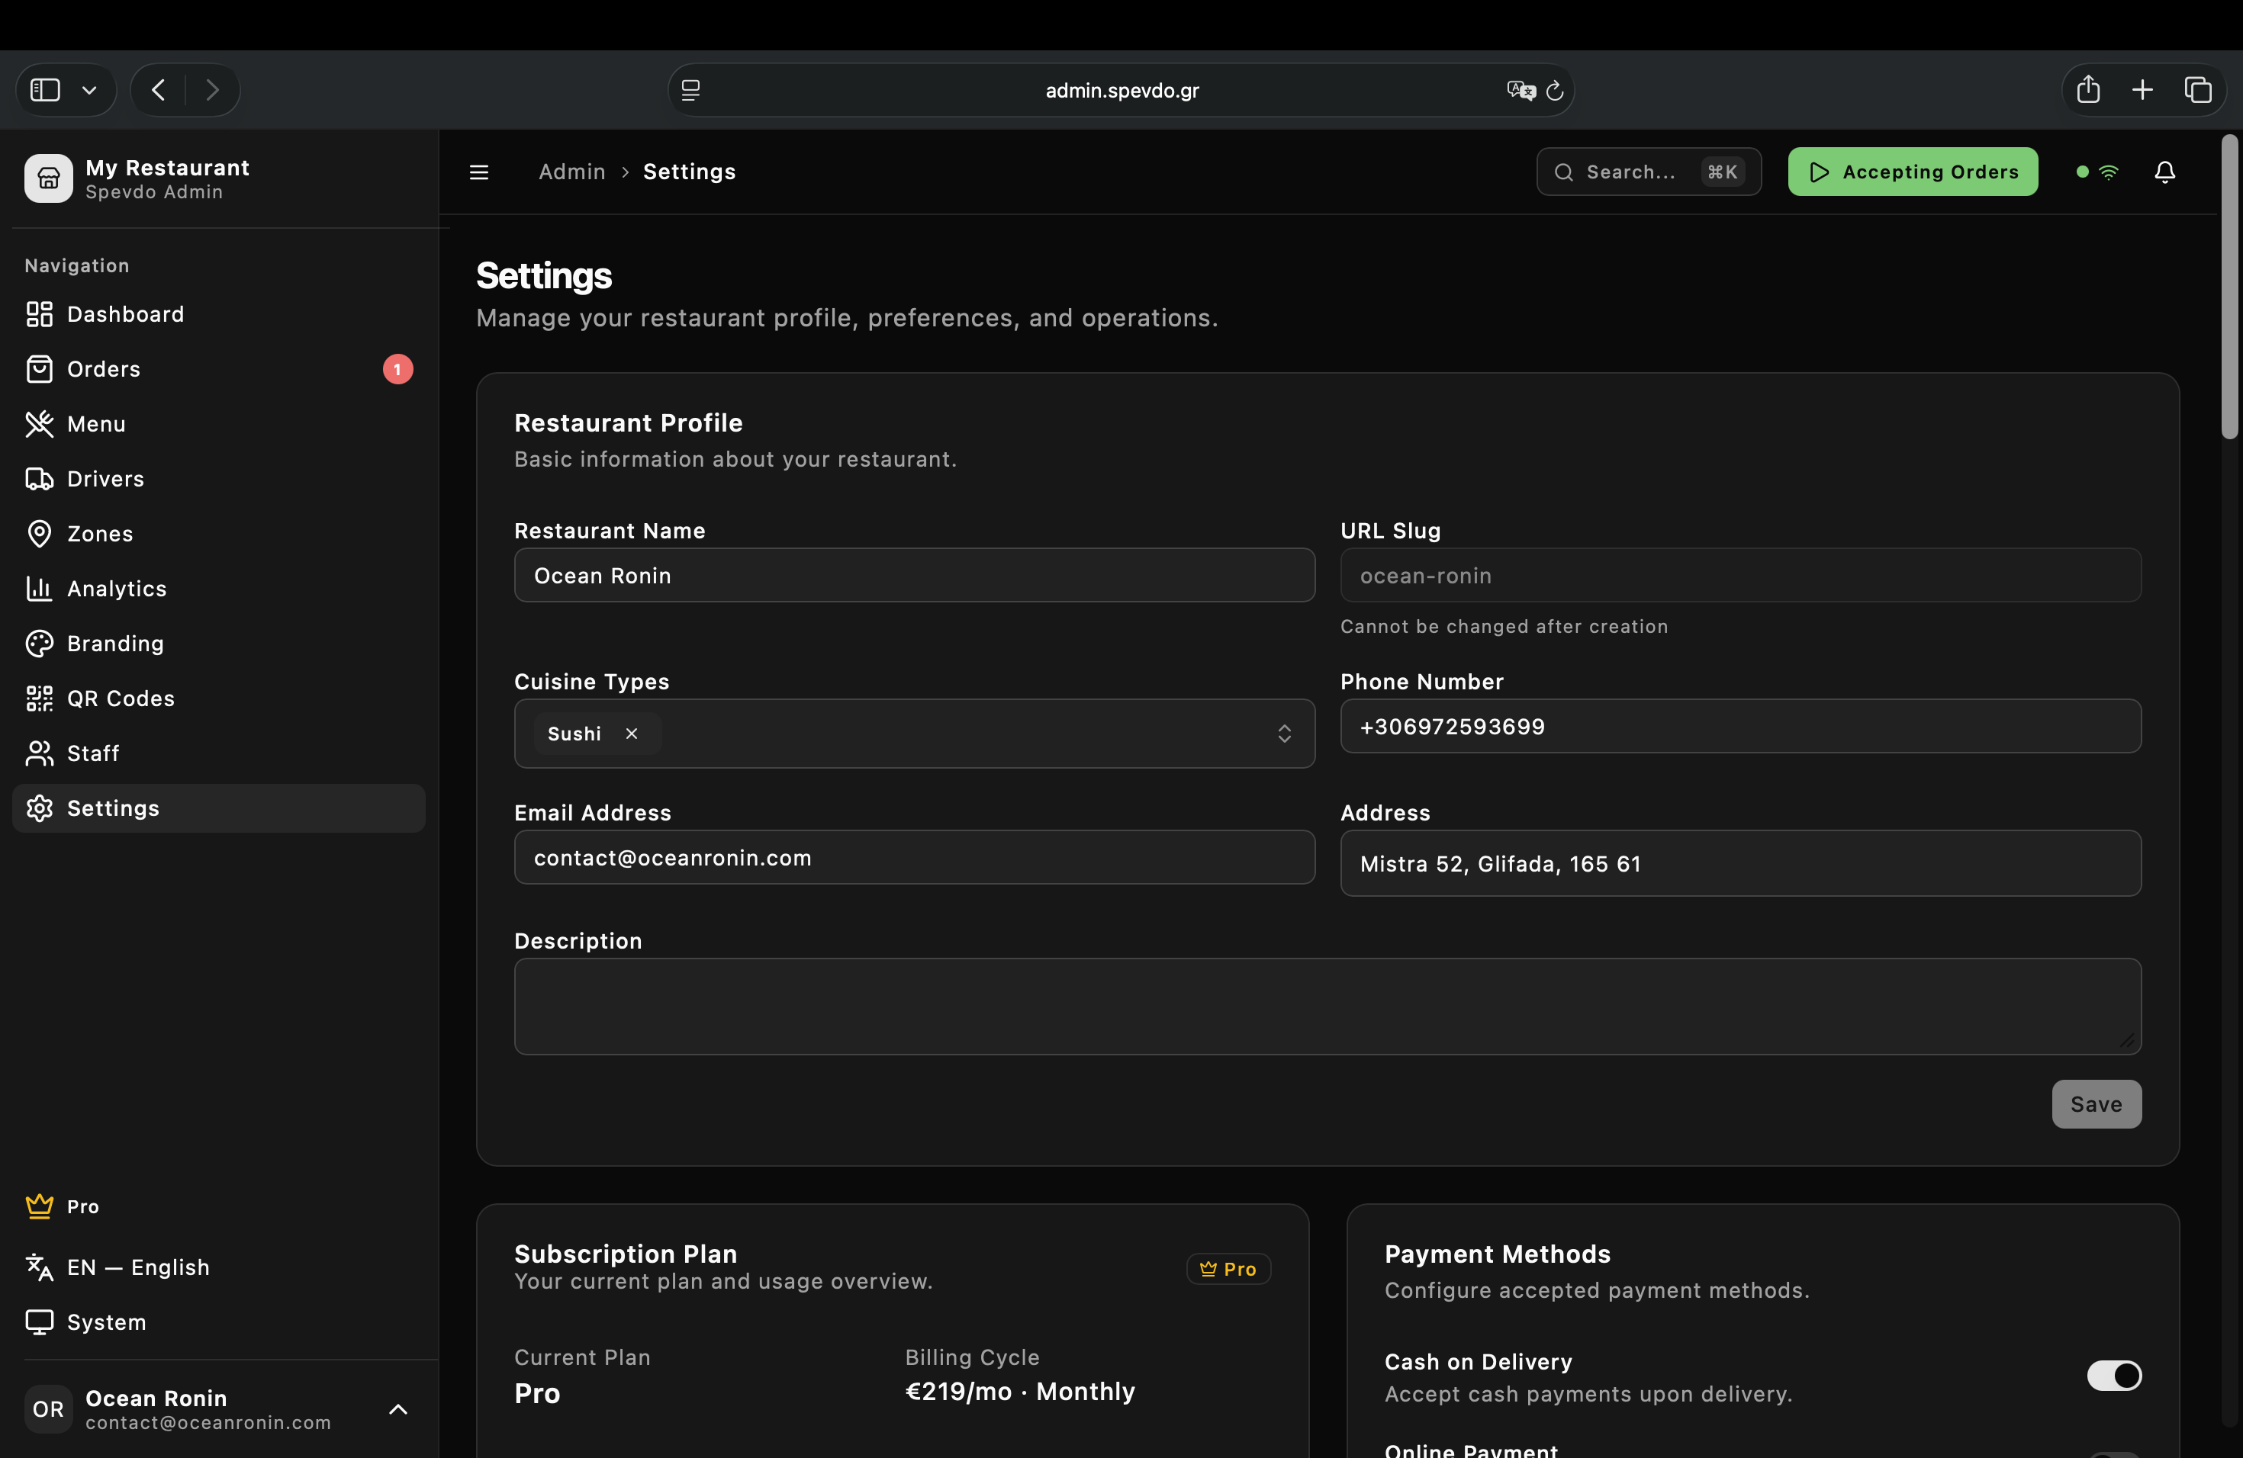Go to QR Codes page

click(x=121, y=698)
